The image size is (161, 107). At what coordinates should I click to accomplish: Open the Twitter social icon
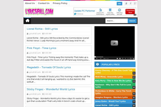point(126,3)
